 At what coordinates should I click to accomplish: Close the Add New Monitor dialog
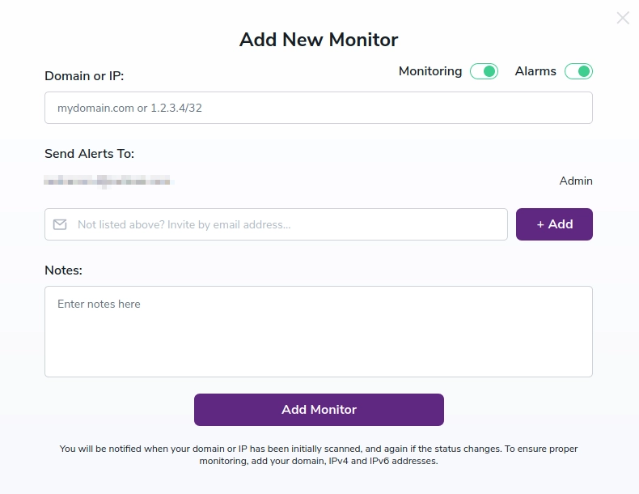pyautogui.click(x=623, y=18)
